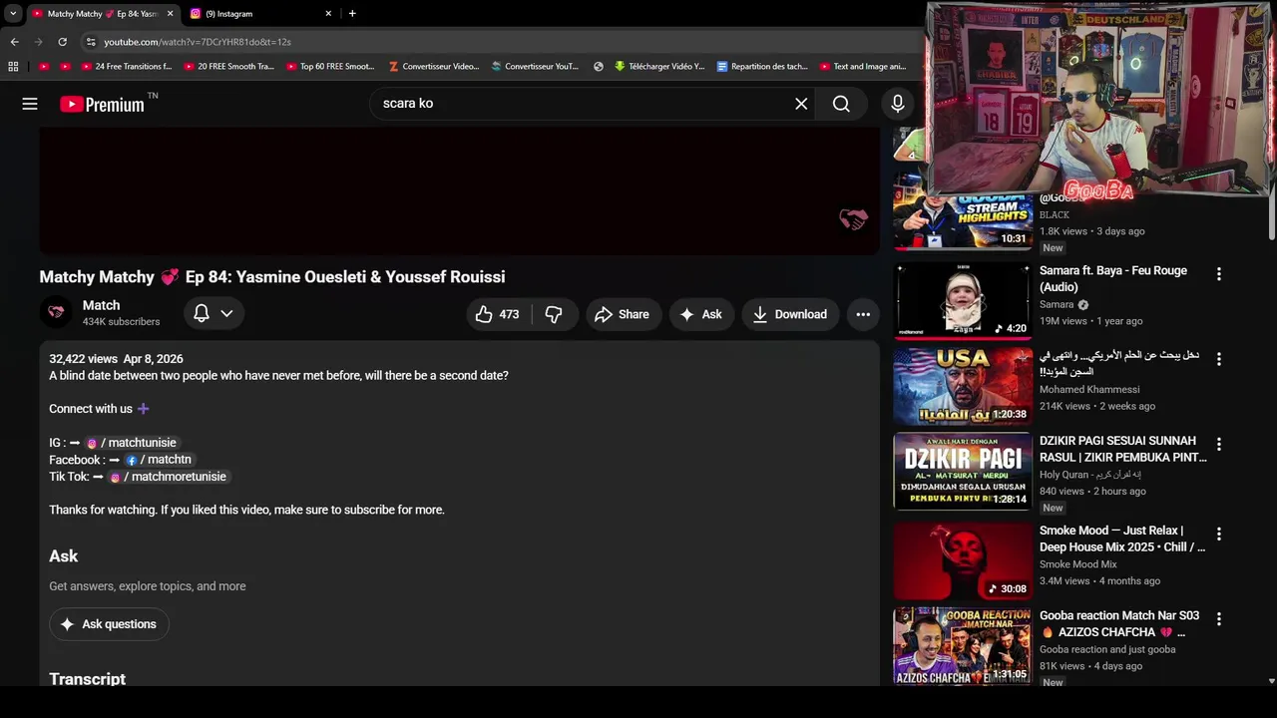
Task: Open matchtunisie Instagram link
Action: pyautogui.click(x=131, y=443)
